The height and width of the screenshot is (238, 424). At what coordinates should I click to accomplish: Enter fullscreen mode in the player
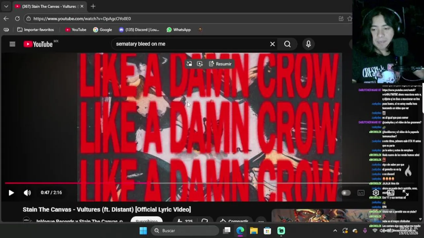click(406, 193)
